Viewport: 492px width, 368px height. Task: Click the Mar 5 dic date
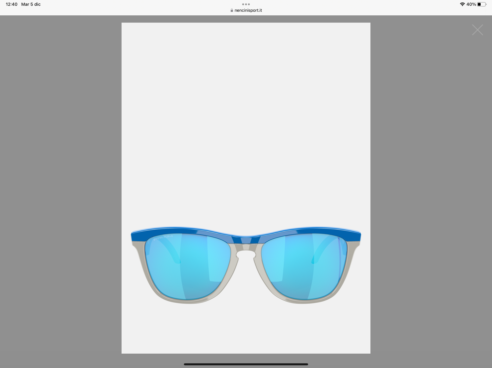[31, 4]
